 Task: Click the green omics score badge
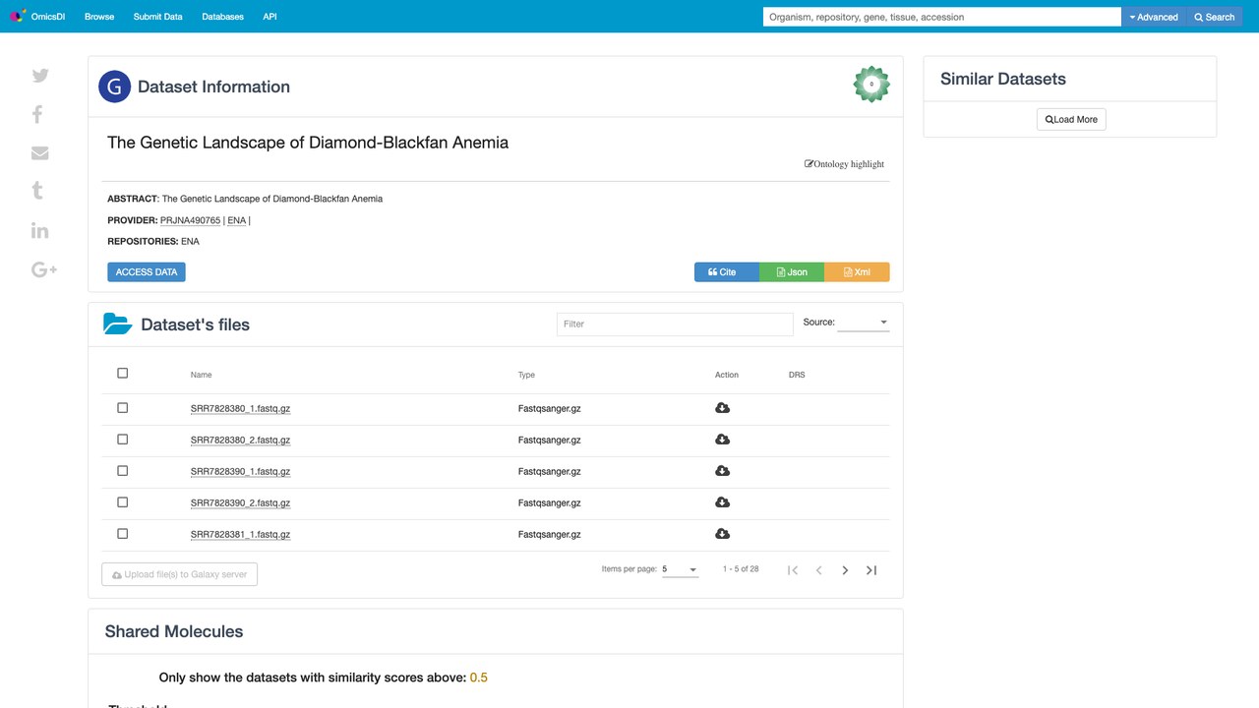[x=871, y=85]
